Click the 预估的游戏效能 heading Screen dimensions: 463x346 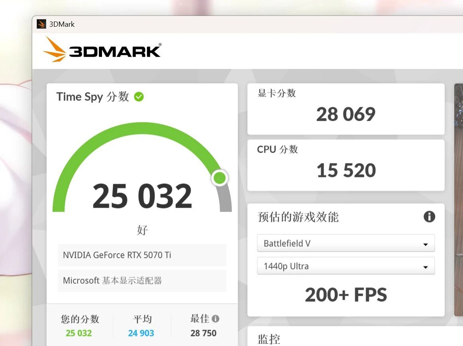(298, 217)
